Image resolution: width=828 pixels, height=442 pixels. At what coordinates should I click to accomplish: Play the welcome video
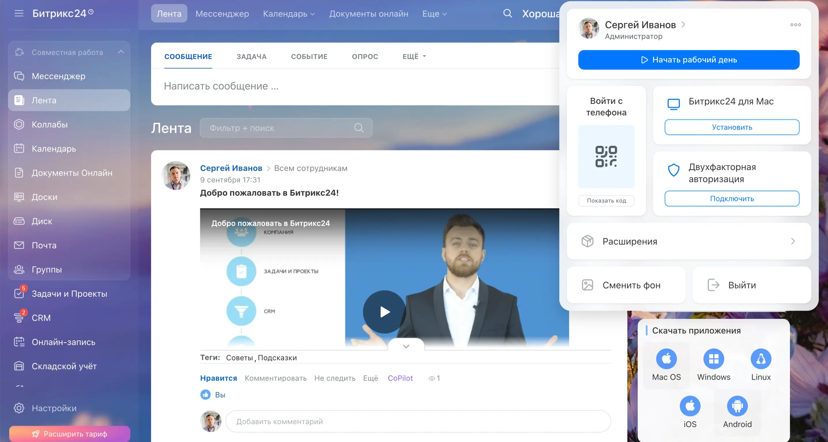point(384,312)
